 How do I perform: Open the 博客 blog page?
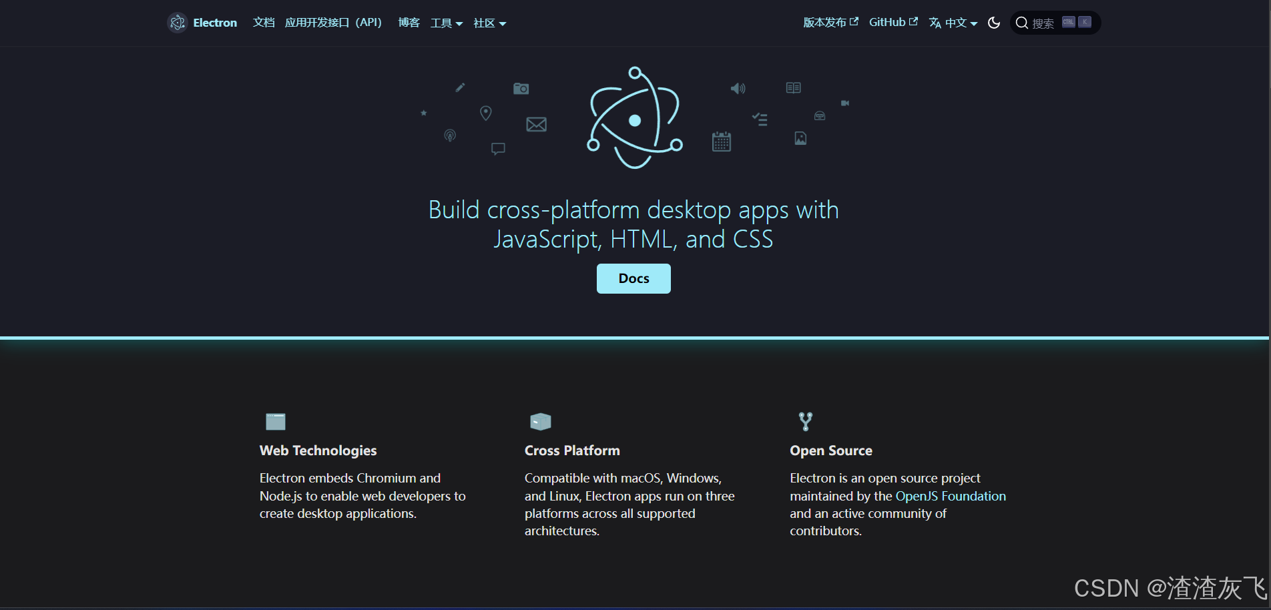(409, 23)
